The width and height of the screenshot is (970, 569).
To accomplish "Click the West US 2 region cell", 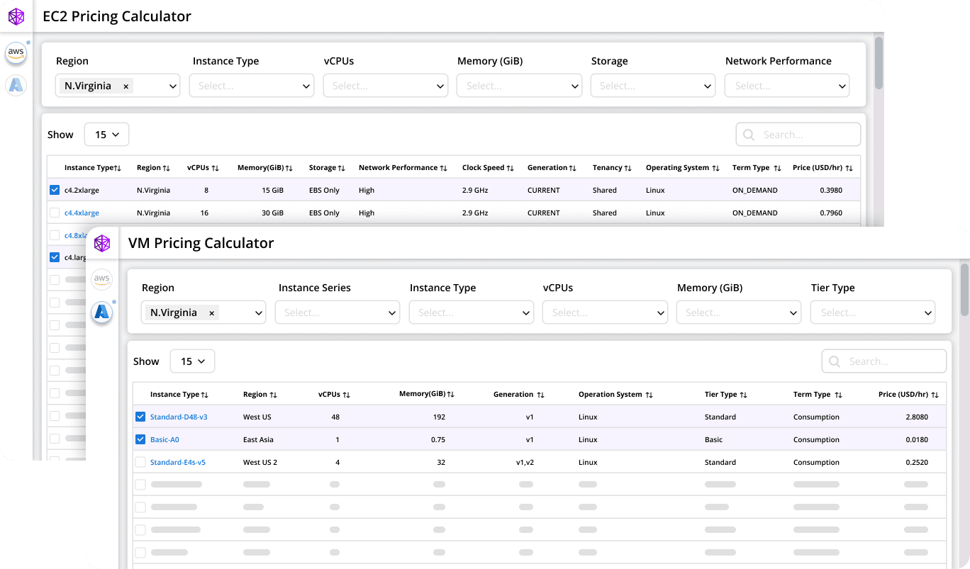I will (260, 462).
